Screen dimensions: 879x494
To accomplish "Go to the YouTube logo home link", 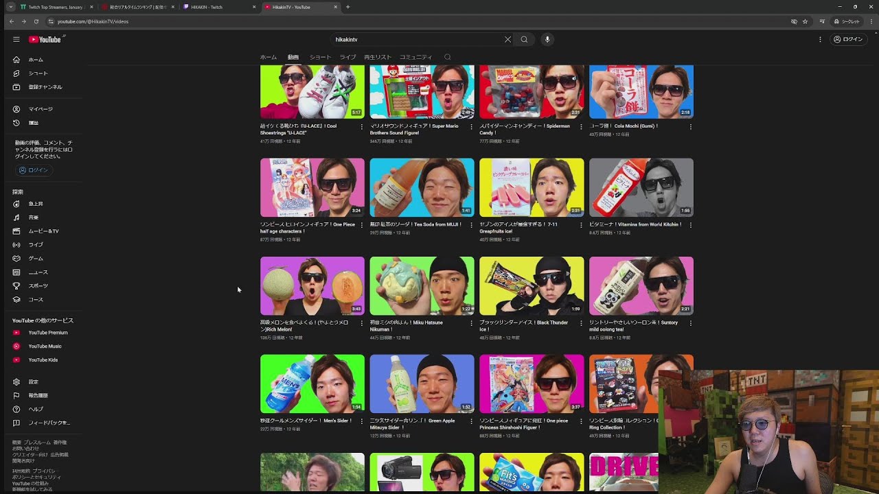I will (45, 39).
